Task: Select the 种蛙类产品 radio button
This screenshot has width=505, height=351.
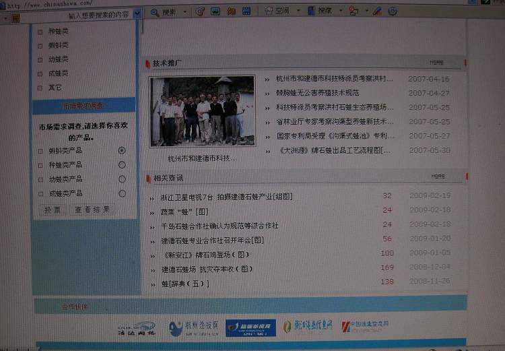Action: coord(122,165)
